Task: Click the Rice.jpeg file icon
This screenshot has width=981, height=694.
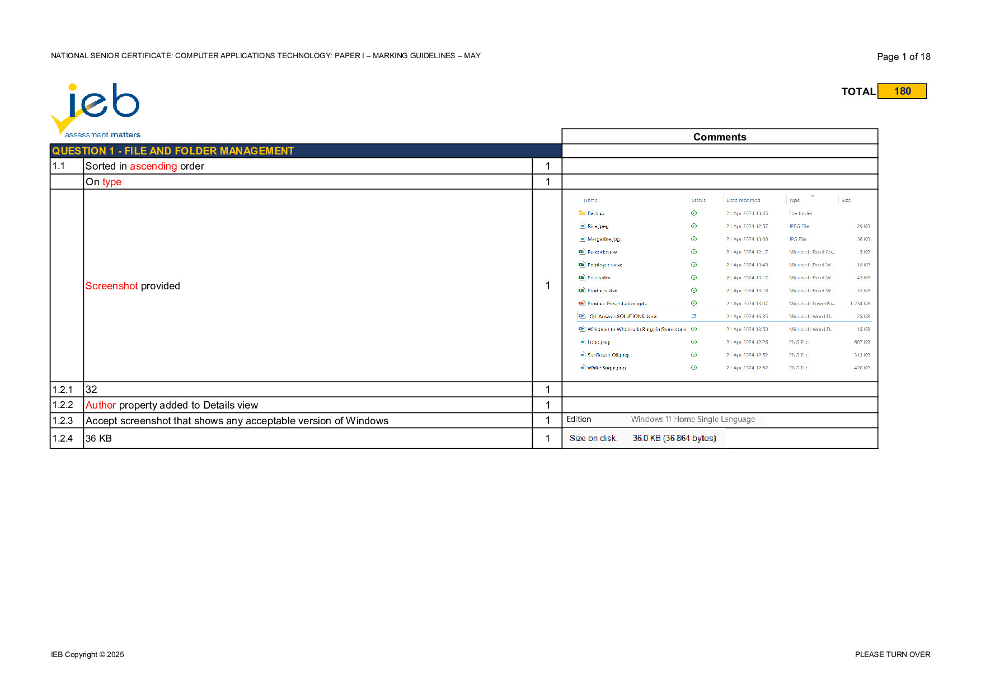Action: point(583,226)
